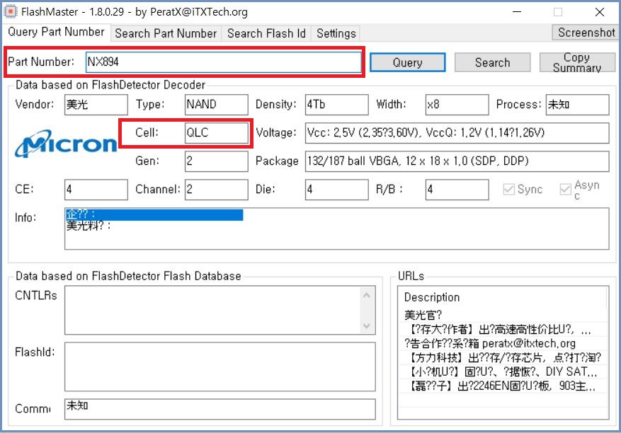This screenshot has height=433, width=621.
Task: Open the Search Part Number tab
Action: (166, 34)
